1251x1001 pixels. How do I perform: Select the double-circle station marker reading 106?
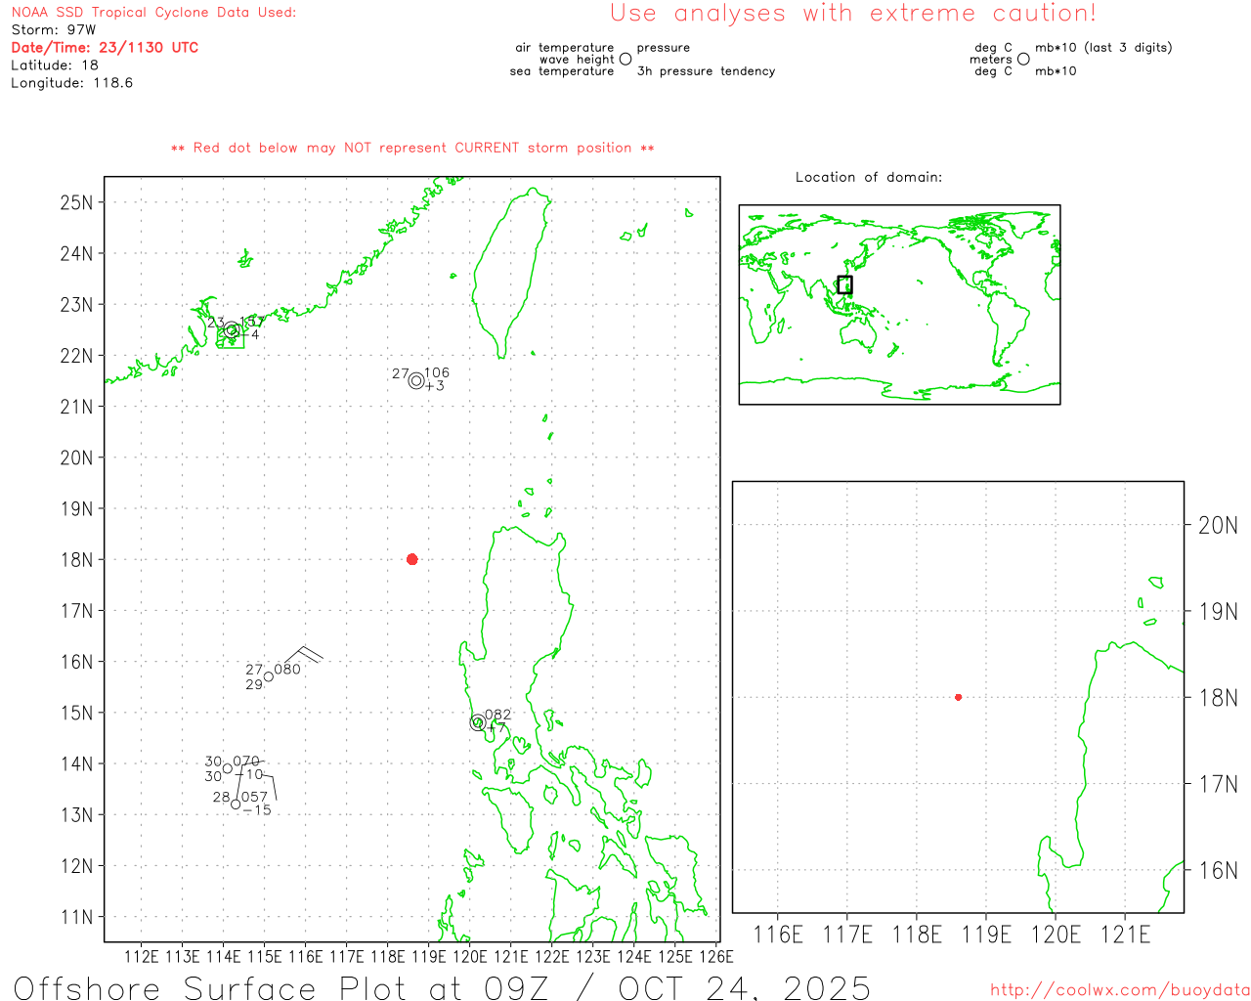click(x=416, y=380)
